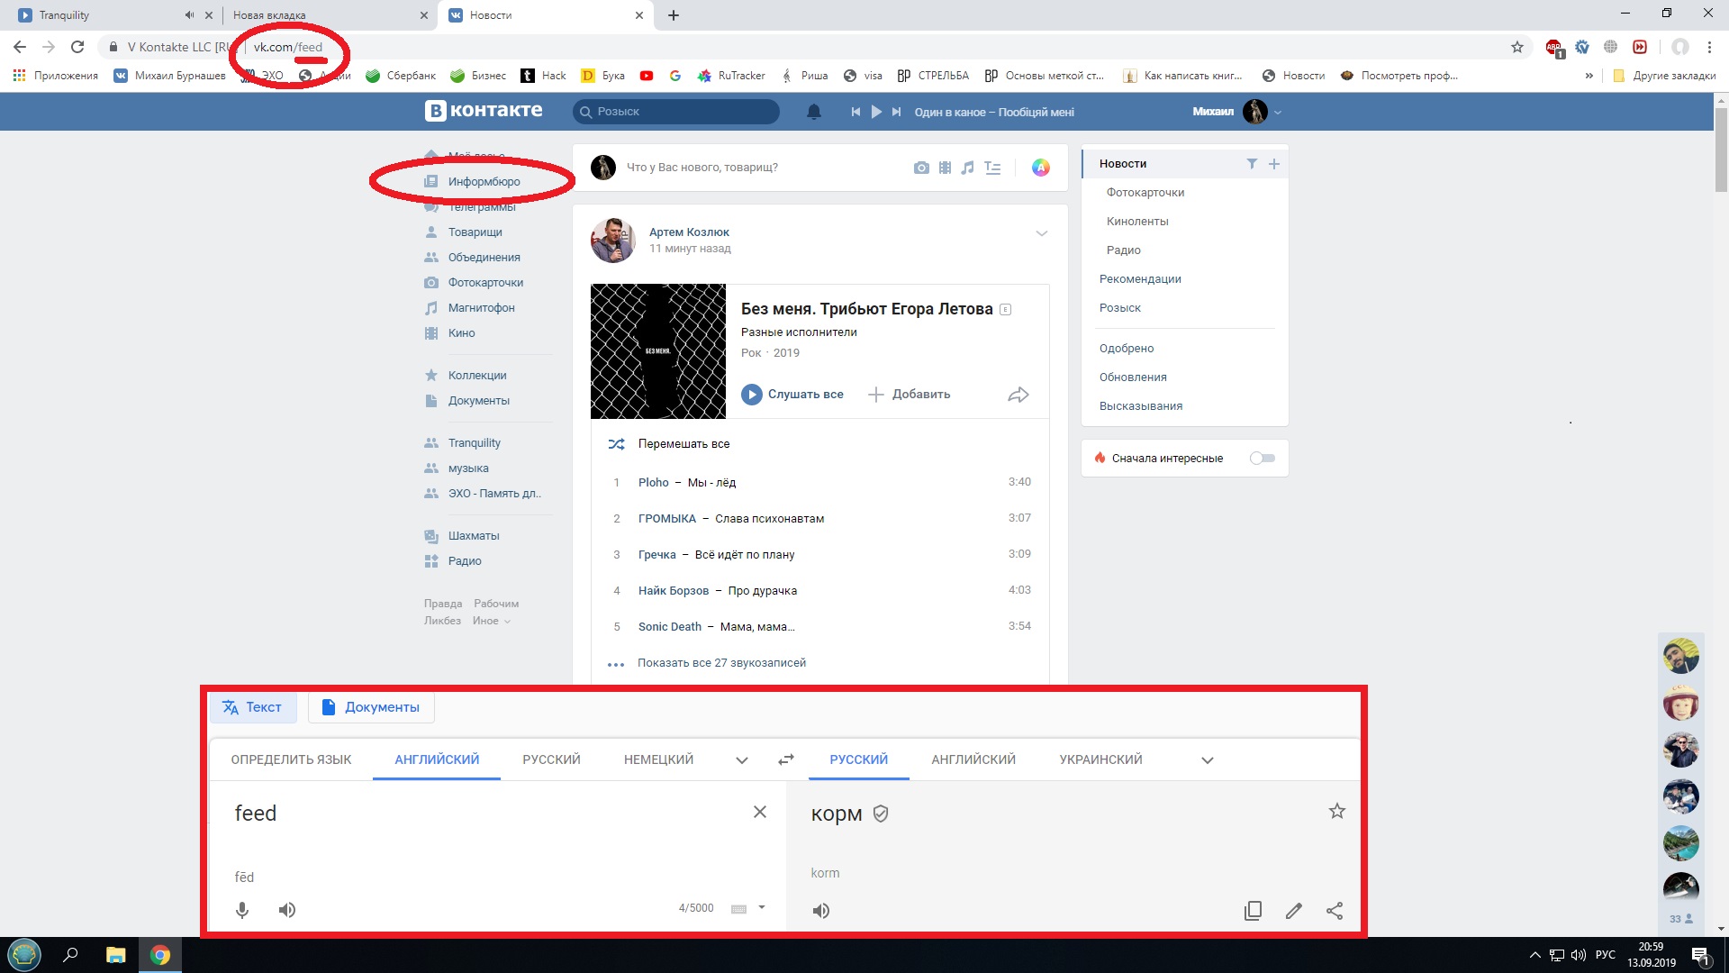Open the notifications bell in VK header

(813, 112)
